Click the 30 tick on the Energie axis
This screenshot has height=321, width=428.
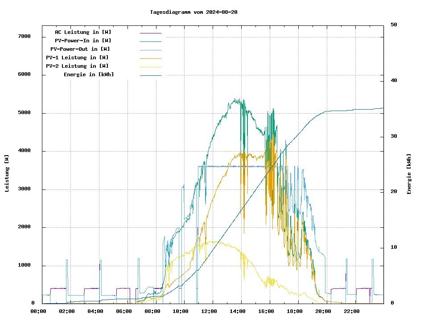tap(394, 136)
